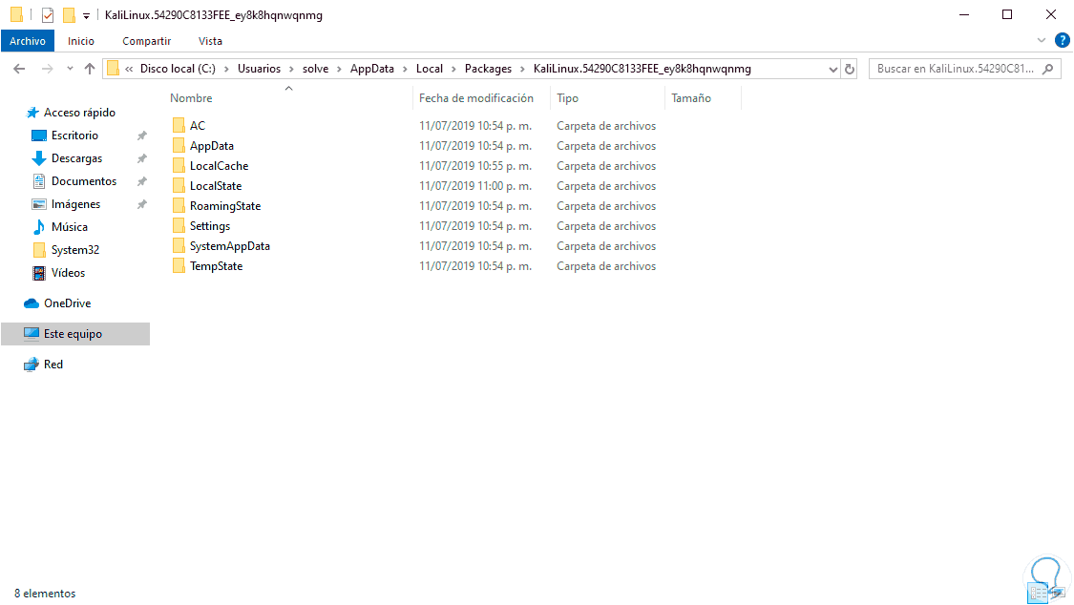Image resolution: width=1074 pixels, height=605 pixels.
Task: Open Música in the navigation pane
Action: (x=60, y=226)
